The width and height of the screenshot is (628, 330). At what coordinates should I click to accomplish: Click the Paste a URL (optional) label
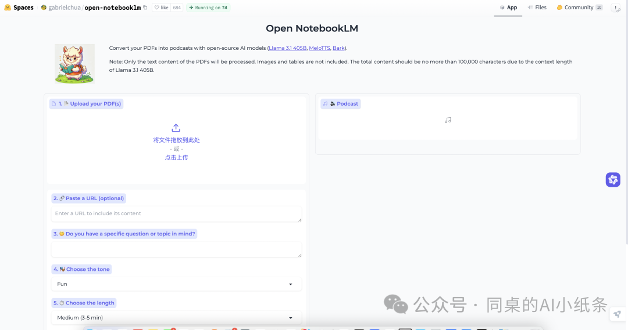88,198
